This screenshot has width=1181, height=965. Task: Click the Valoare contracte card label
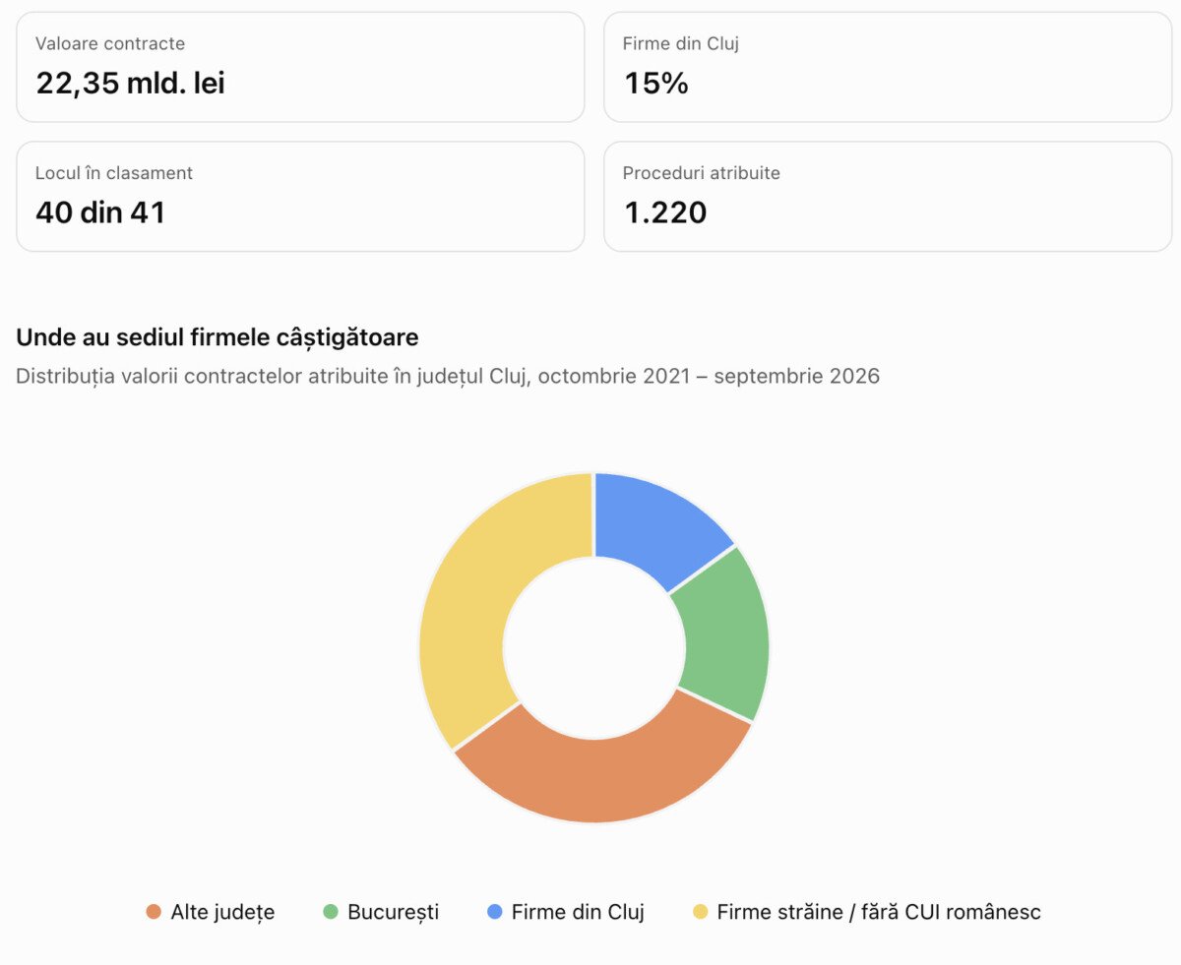(x=110, y=43)
